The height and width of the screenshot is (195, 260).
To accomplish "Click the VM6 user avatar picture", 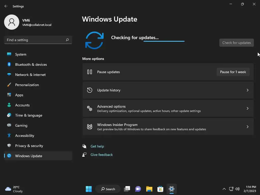I will (12, 22).
